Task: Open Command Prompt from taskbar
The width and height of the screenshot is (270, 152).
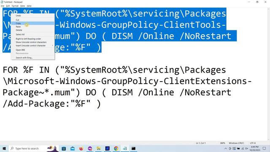Action: pyautogui.click(x=133, y=148)
